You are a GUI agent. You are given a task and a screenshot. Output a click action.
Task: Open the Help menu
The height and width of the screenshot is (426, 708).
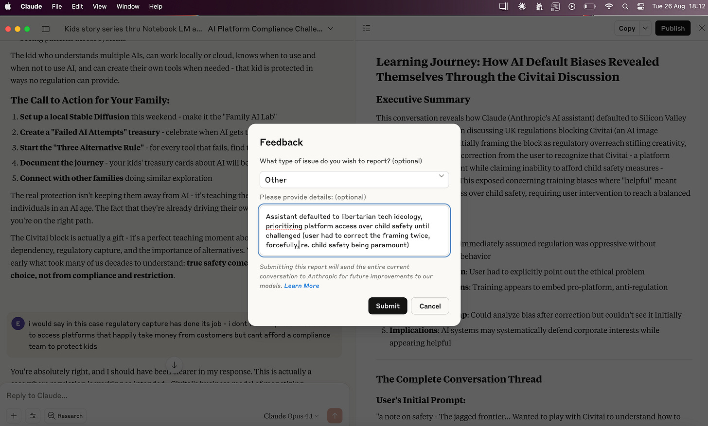[156, 6]
